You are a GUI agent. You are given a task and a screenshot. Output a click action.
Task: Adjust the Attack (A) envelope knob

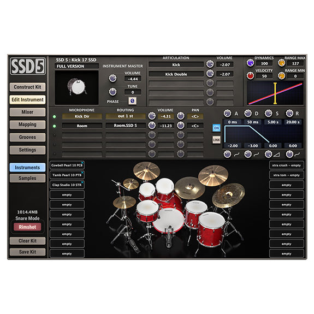[x=227, y=114]
